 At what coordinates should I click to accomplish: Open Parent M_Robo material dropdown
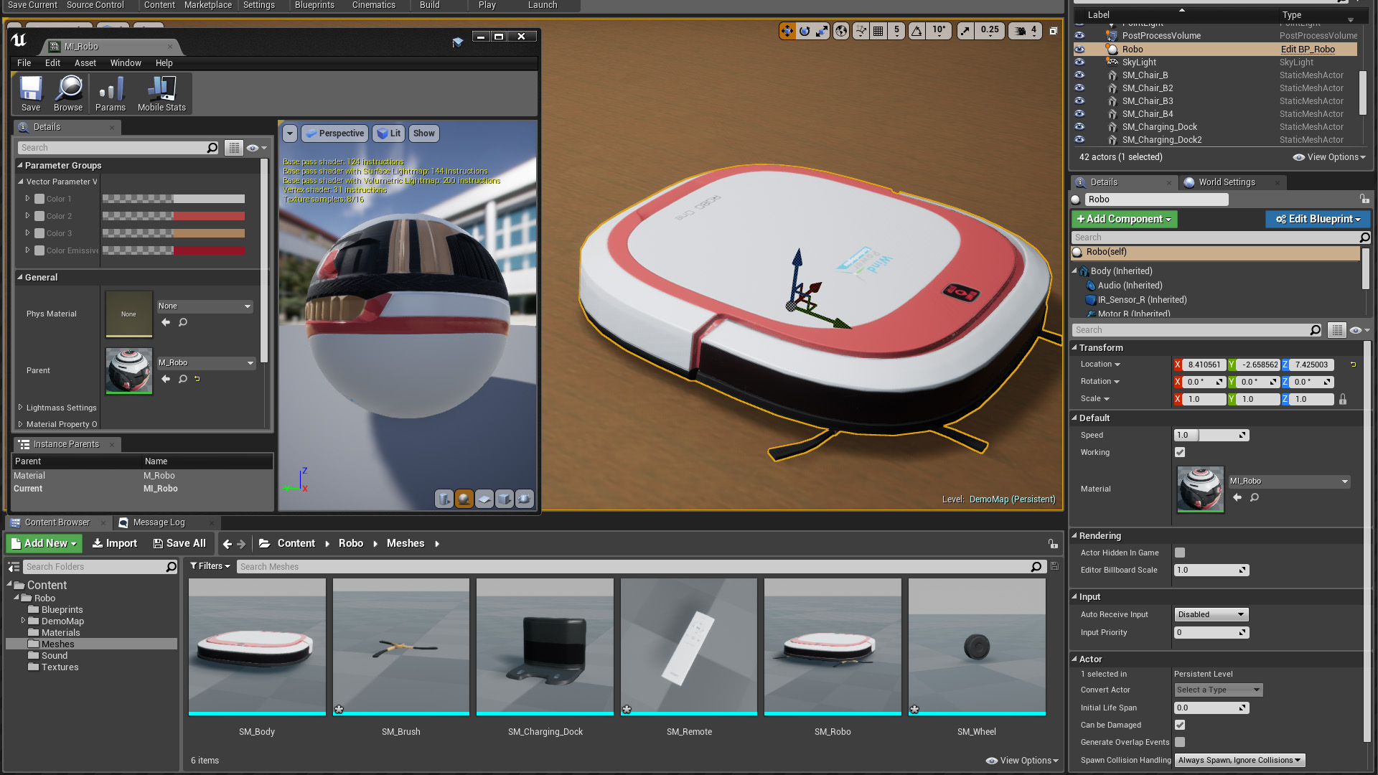tap(206, 363)
